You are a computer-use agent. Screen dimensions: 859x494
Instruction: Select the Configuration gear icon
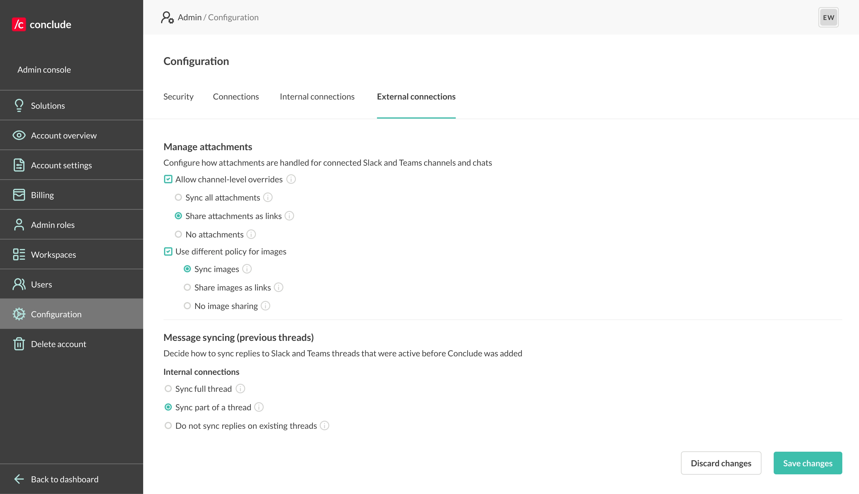point(19,314)
